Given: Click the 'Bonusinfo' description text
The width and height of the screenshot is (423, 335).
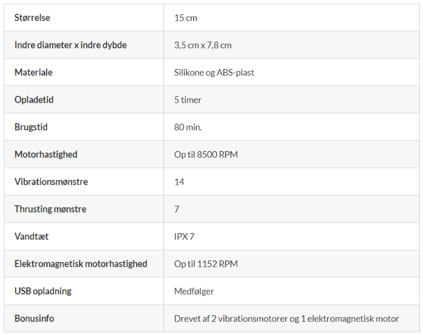Looking at the screenshot, I should pos(286,318).
